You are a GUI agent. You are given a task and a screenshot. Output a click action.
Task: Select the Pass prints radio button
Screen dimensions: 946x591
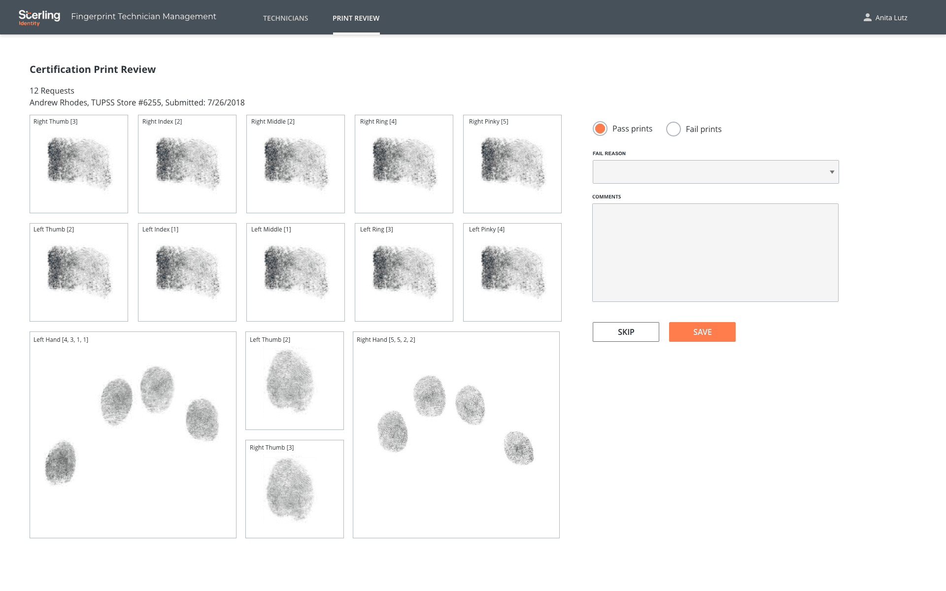[x=600, y=129]
